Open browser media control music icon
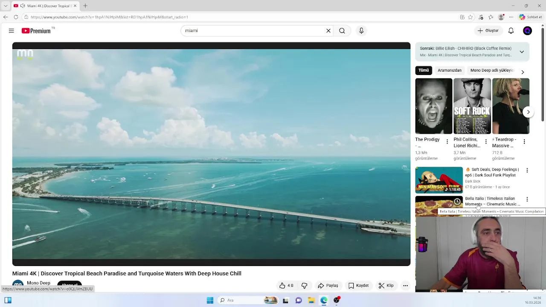The image size is (546, 307). [x=482, y=17]
